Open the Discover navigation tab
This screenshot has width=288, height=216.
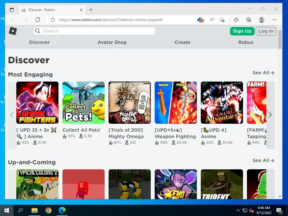[x=39, y=42]
